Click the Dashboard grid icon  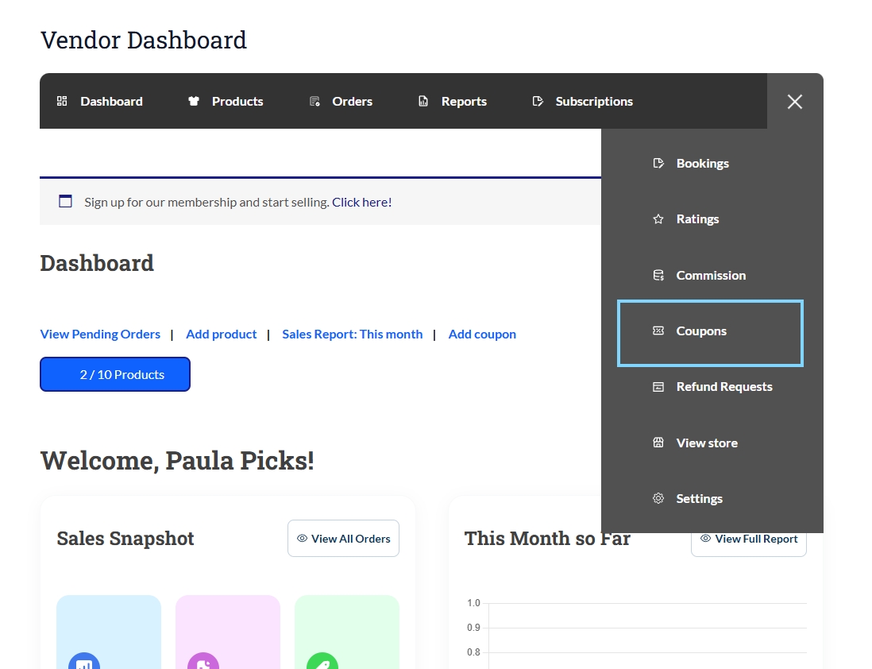tap(62, 102)
